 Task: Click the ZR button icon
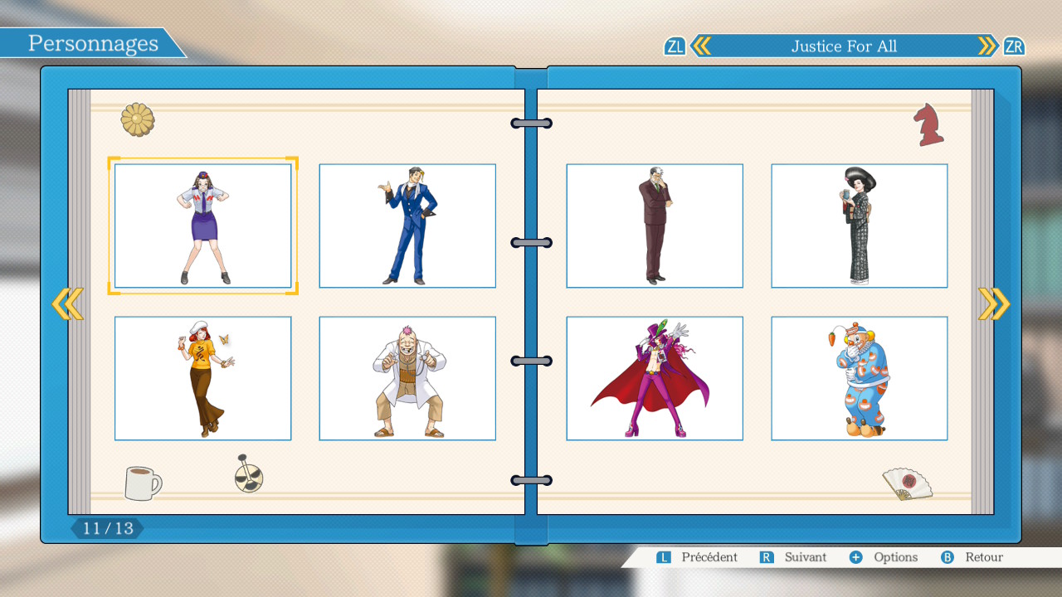[1013, 46]
